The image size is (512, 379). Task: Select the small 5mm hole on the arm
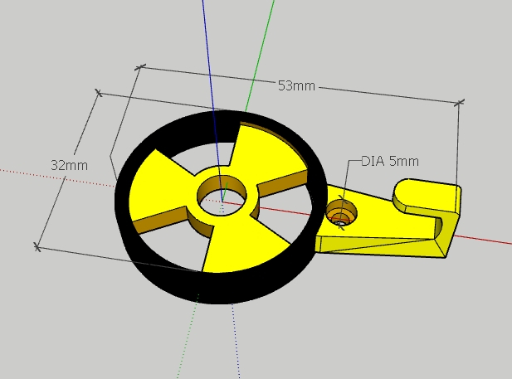[341, 213]
